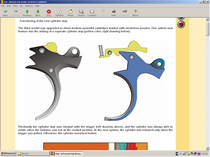Open the About dialog
Viewport: 210px width, 157px height.
[135, 13]
